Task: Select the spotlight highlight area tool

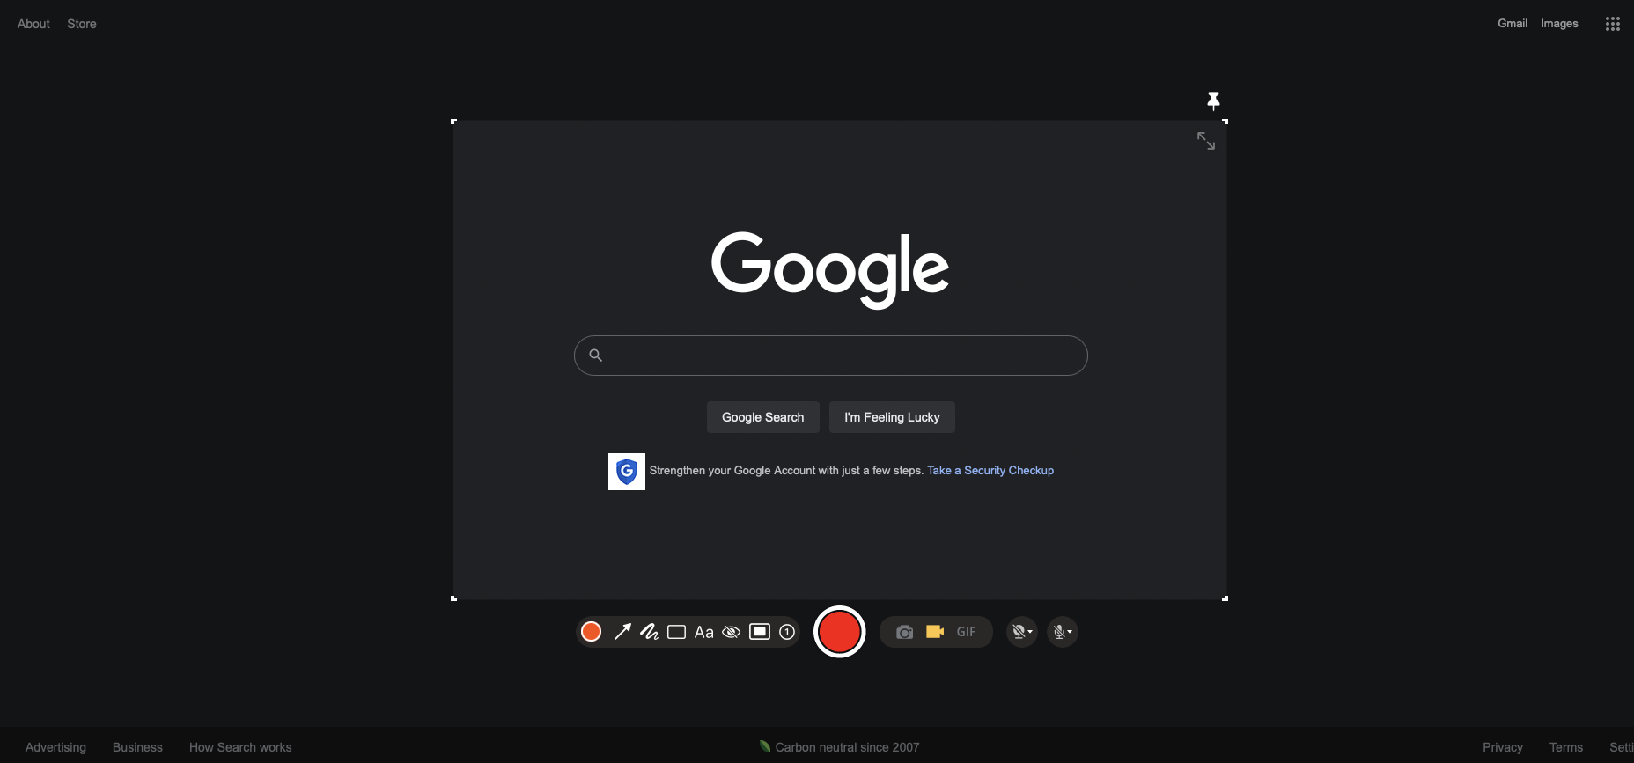Action: tap(760, 632)
